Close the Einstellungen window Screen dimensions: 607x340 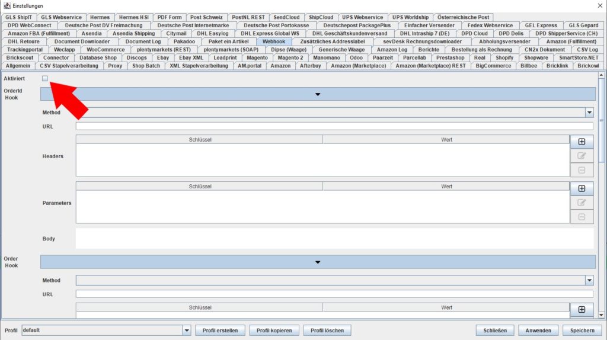coord(600,5)
